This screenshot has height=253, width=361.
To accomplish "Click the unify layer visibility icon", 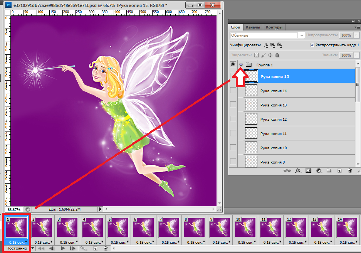I will (273, 45).
